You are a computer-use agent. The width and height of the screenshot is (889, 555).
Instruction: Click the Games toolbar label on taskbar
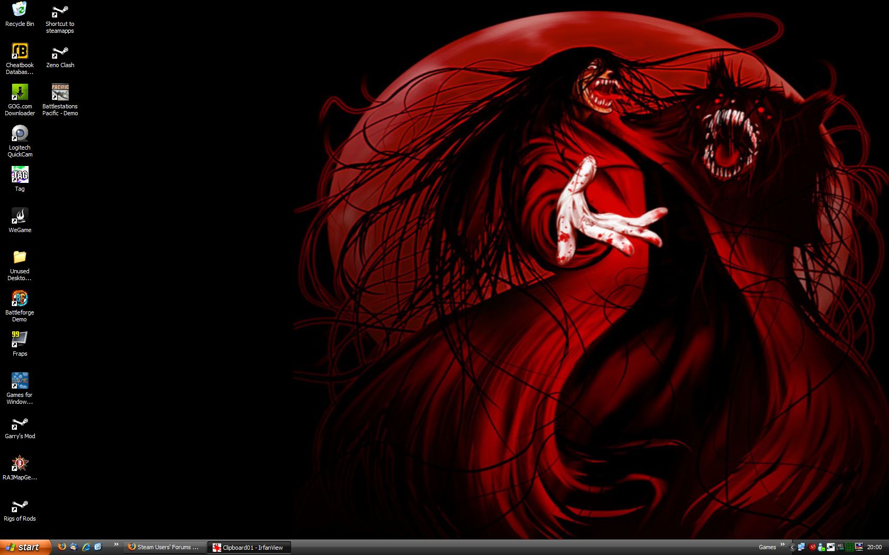point(767,547)
